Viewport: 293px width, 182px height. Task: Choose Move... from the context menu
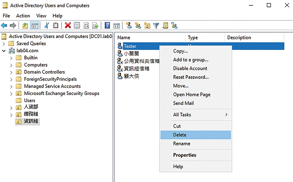pos(195,86)
